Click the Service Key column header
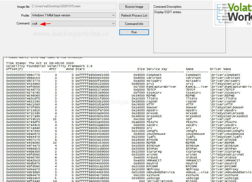 point(157,69)
